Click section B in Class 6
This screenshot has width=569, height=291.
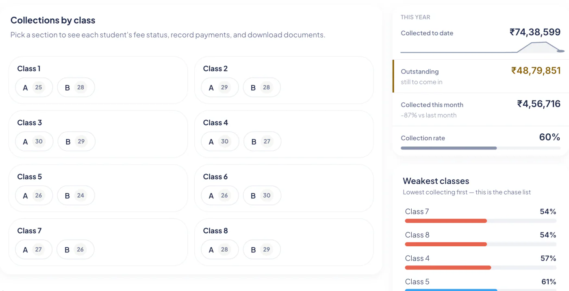262,195
